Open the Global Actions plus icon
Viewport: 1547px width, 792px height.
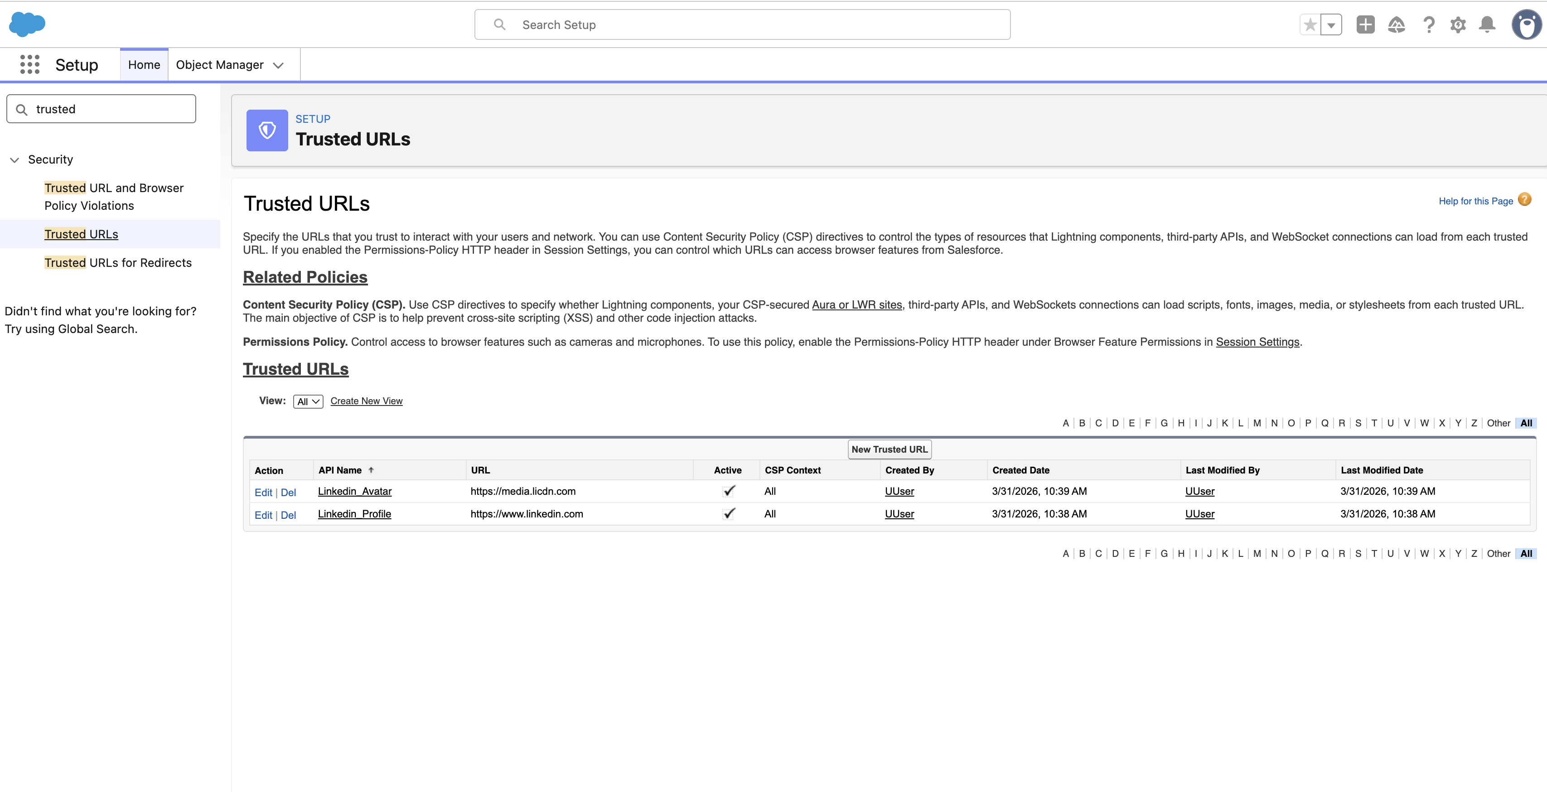tap(1365, 24)
